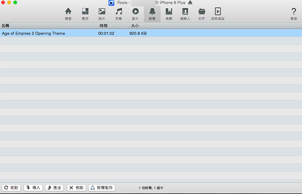The height and width of the screenshot is (194, 302).
Task: Switch to the Music (音樂) note icon
Action: point(119,14)
